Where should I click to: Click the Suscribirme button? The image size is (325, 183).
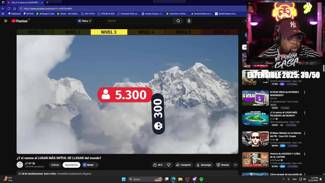pos(71,165)
